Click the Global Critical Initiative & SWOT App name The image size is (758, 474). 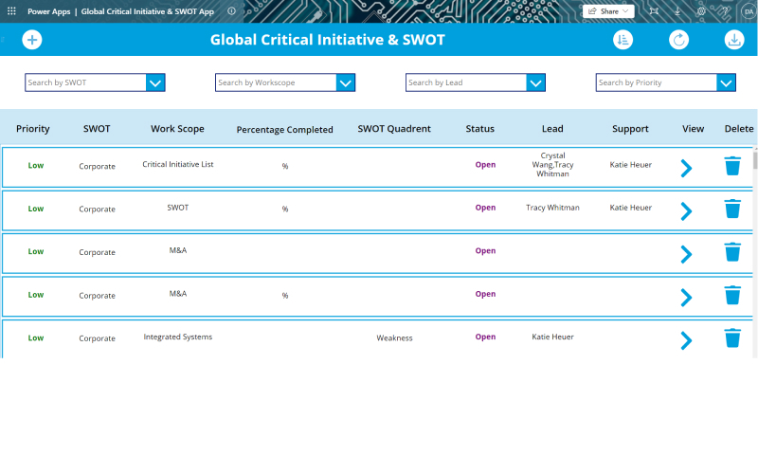148,11
